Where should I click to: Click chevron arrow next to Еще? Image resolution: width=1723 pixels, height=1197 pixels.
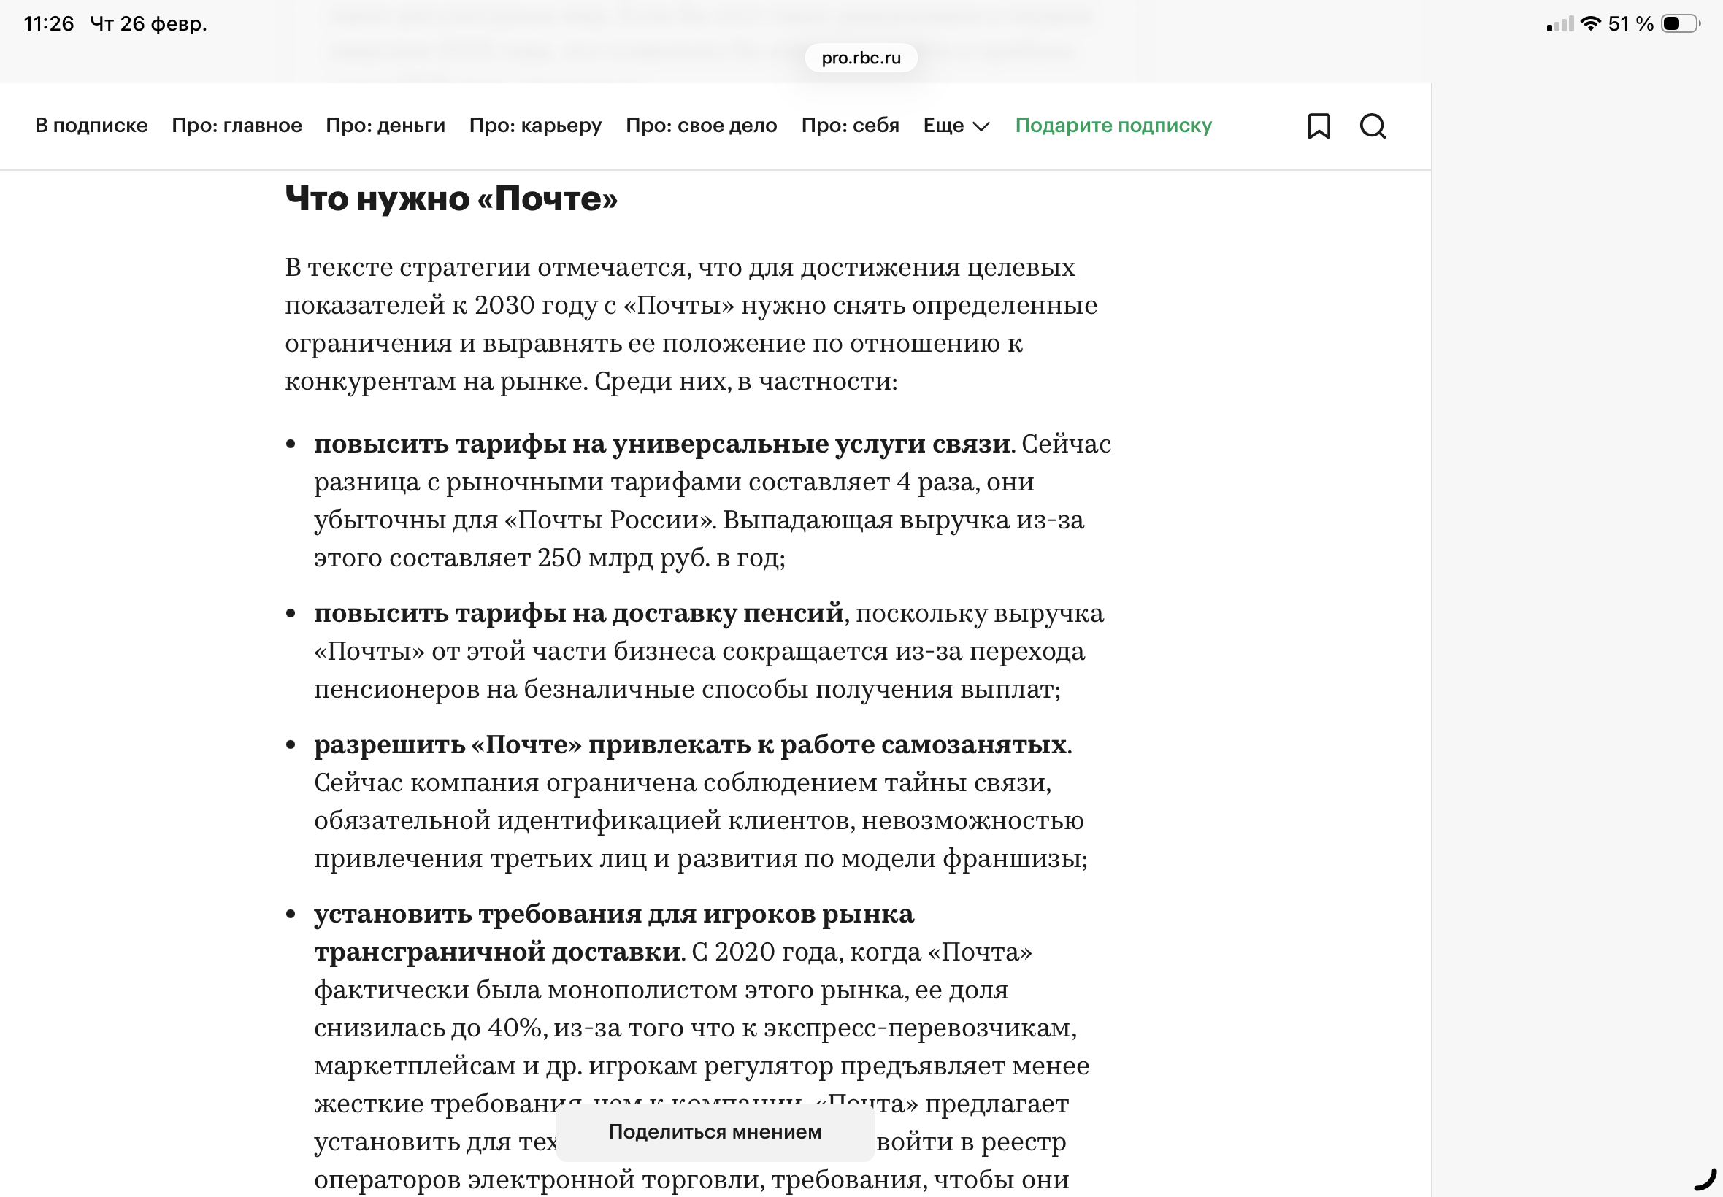click(x=981, y=126)
